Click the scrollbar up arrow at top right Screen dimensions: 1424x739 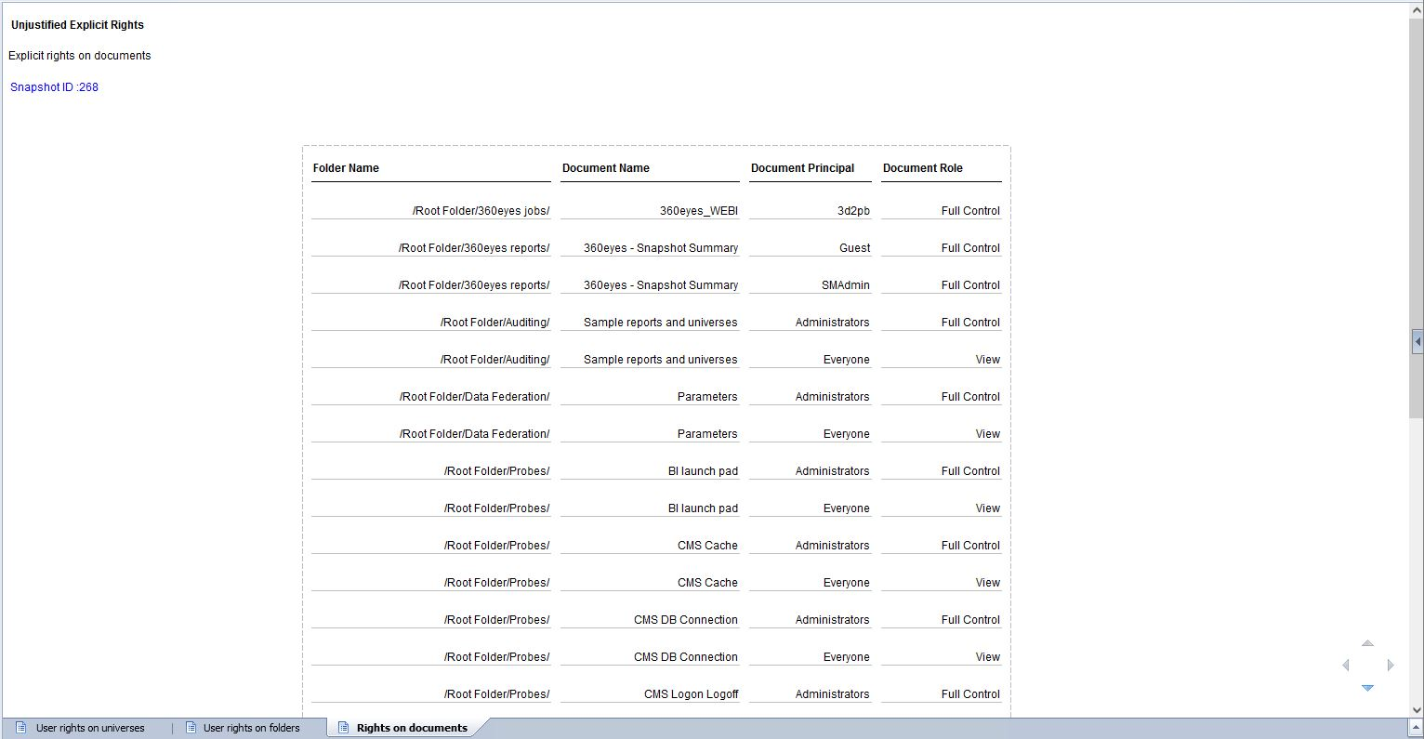coord(1417,11)
